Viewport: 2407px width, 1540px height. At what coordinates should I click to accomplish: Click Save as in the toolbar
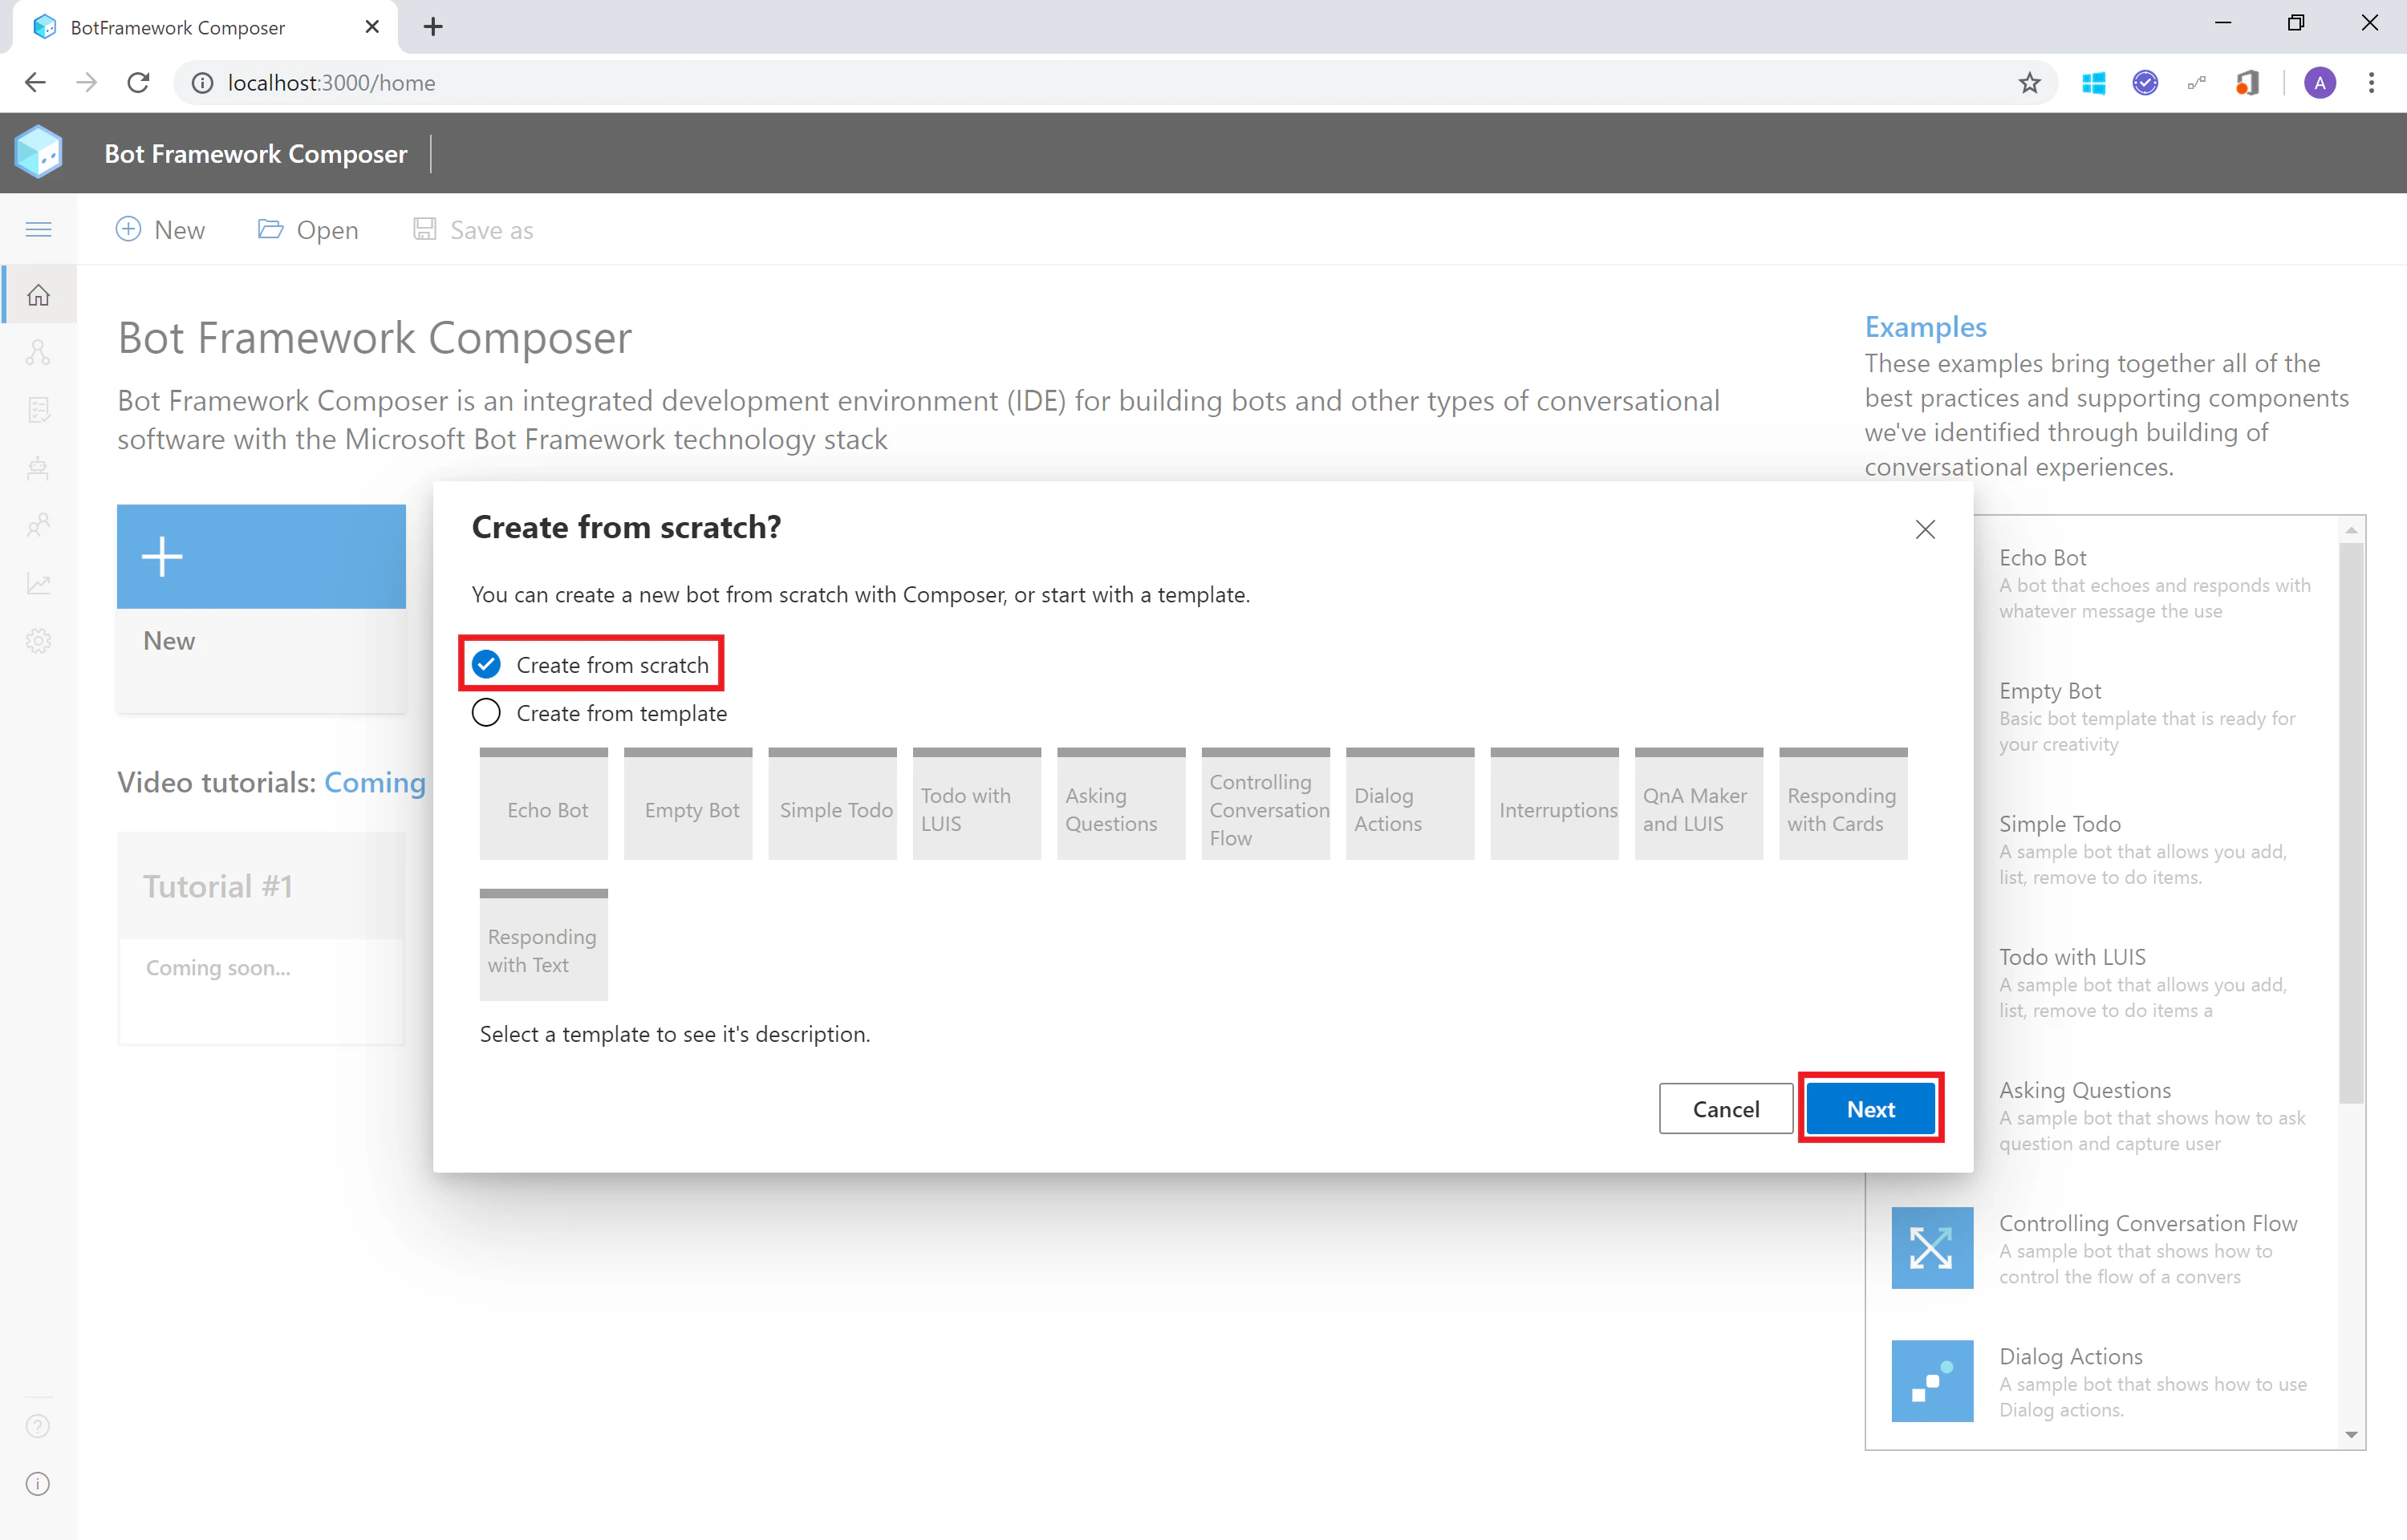point(473,230)
